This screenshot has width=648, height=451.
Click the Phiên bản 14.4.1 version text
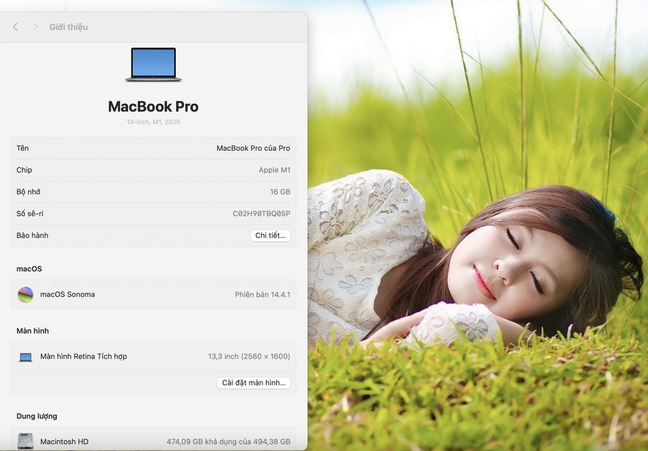click(x=262, y=295)
